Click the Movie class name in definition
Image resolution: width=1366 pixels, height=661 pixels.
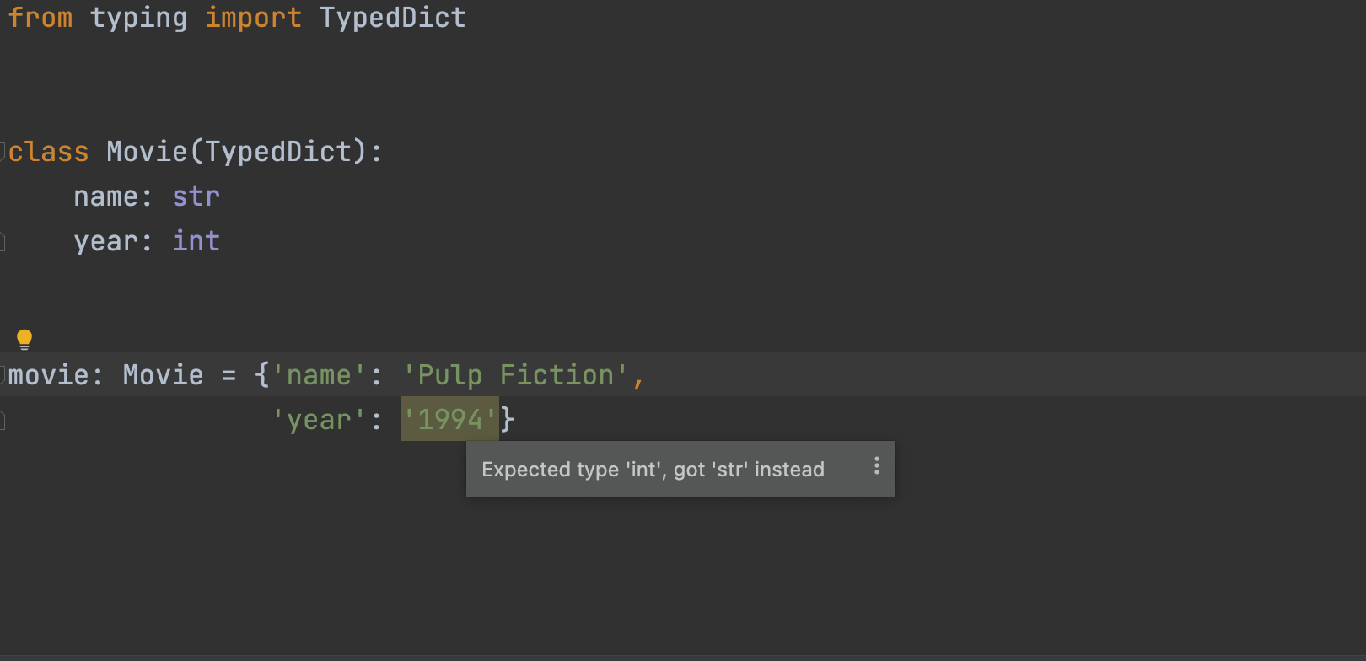click(147, 152)
